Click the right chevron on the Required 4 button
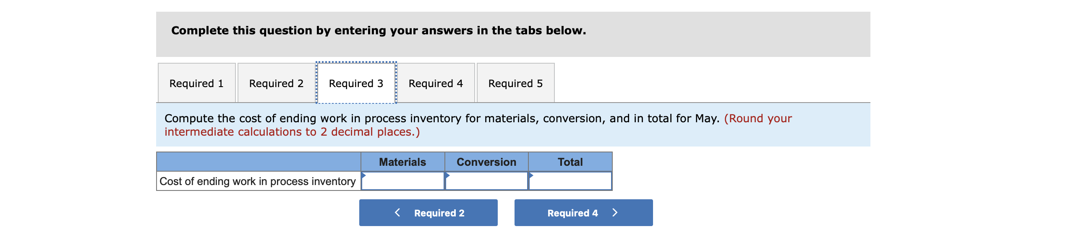Viewport: 1066px width, 247px height. [615, 213]
